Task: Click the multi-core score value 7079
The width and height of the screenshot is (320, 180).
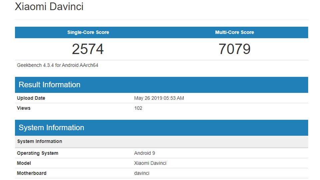Action: tap(234, 49)
